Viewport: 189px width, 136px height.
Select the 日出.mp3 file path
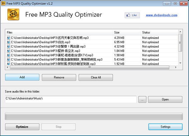click(41, 42)
